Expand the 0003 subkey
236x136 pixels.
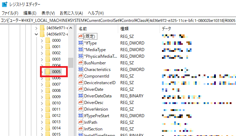pos(42,59)
